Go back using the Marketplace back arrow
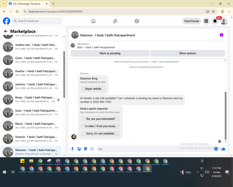233x187 pixels. (6, 31)
